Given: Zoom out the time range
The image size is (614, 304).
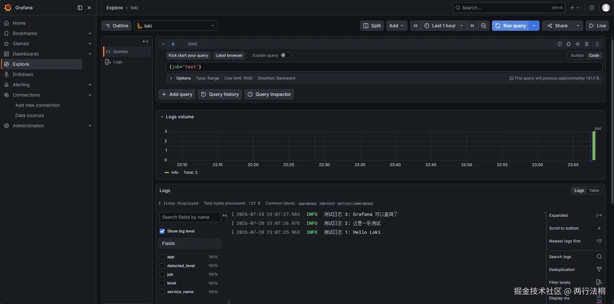Looking at the screenshot, I should pos(483,26).
